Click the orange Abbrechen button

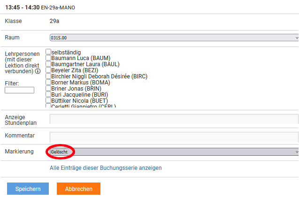coord(78,189)
